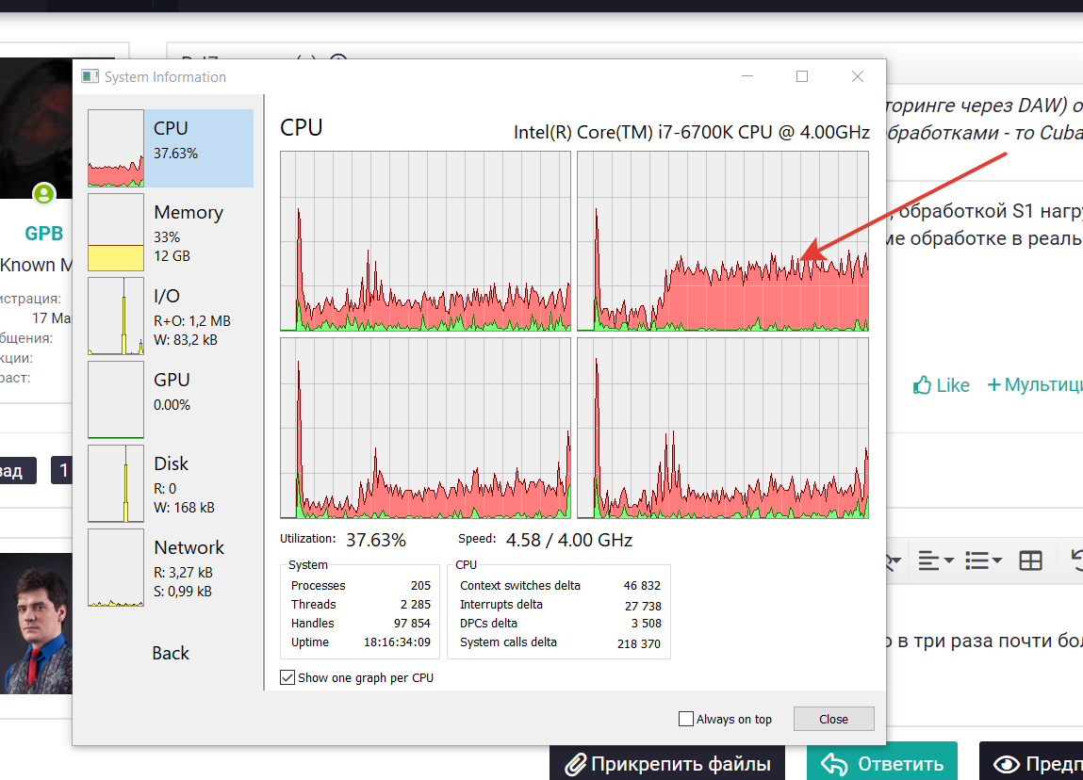Click the page 1 pagination button

(x=62, y=471)
